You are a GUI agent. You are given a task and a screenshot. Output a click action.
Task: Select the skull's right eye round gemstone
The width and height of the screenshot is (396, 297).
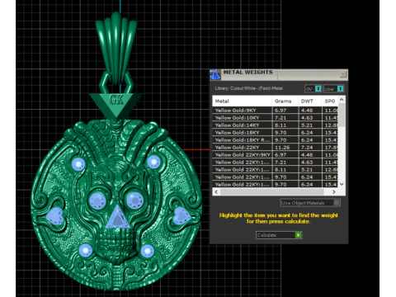pyautogui.click(x=134, y=200)
